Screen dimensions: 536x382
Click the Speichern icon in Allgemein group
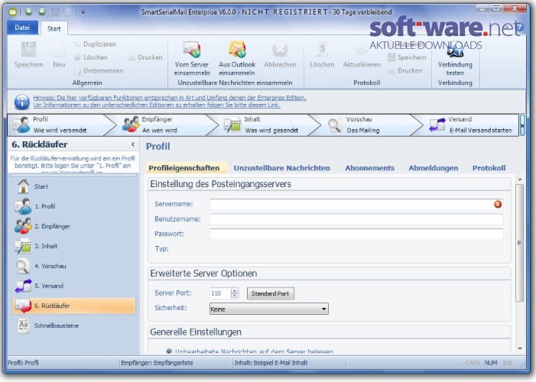tap(29, 50)
